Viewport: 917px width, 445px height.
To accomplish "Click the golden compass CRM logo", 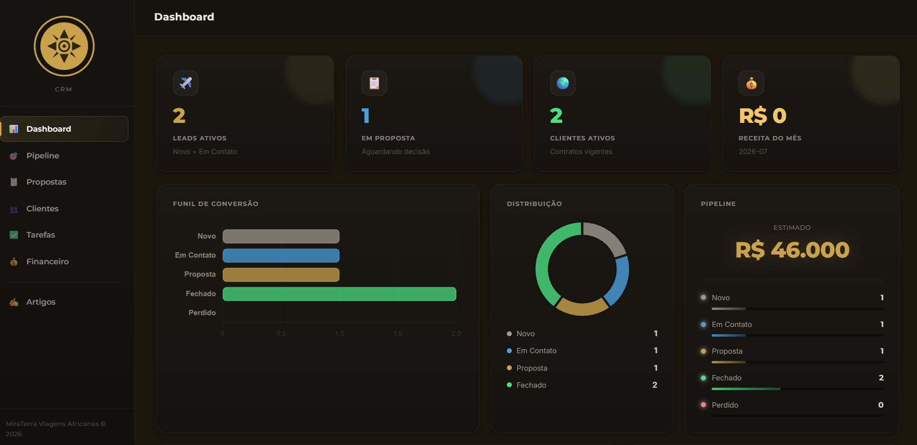I will click(64, 46).
